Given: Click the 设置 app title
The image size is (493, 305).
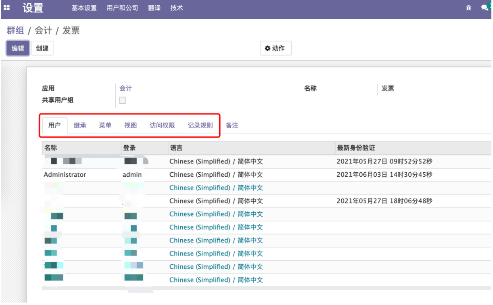Looking at the screenshot, I should (33, 8).
